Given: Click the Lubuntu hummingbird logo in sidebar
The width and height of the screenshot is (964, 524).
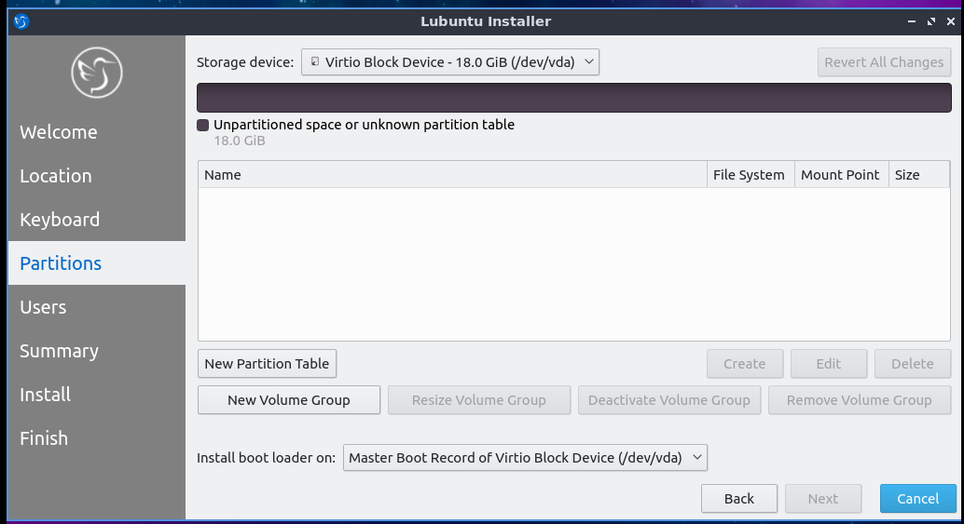Looking at the screenshot, I should [97, 74].
